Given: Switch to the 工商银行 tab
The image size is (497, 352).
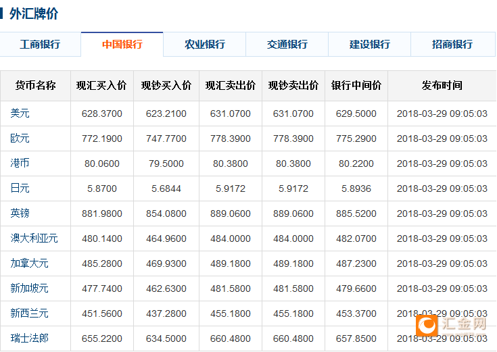Looking at the screenshot, I should [40, 45].
